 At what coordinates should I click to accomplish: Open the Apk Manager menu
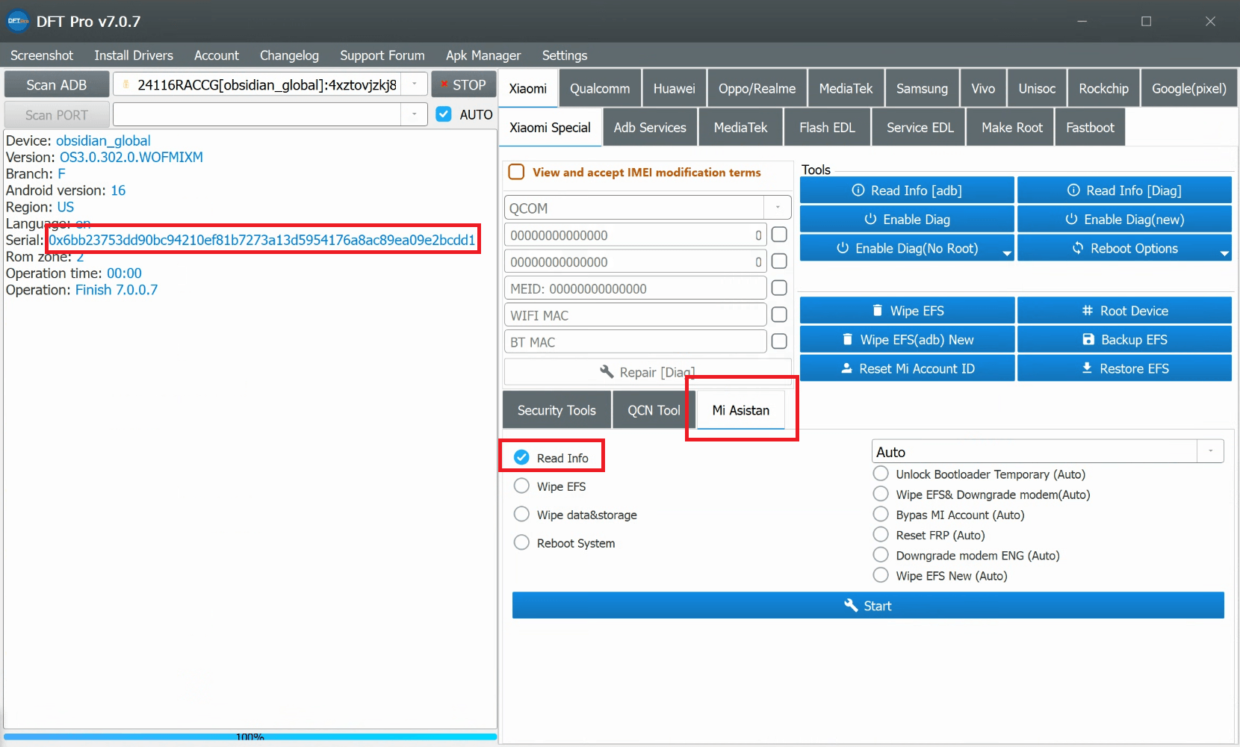pyautogui.click(x=483, y=55)
